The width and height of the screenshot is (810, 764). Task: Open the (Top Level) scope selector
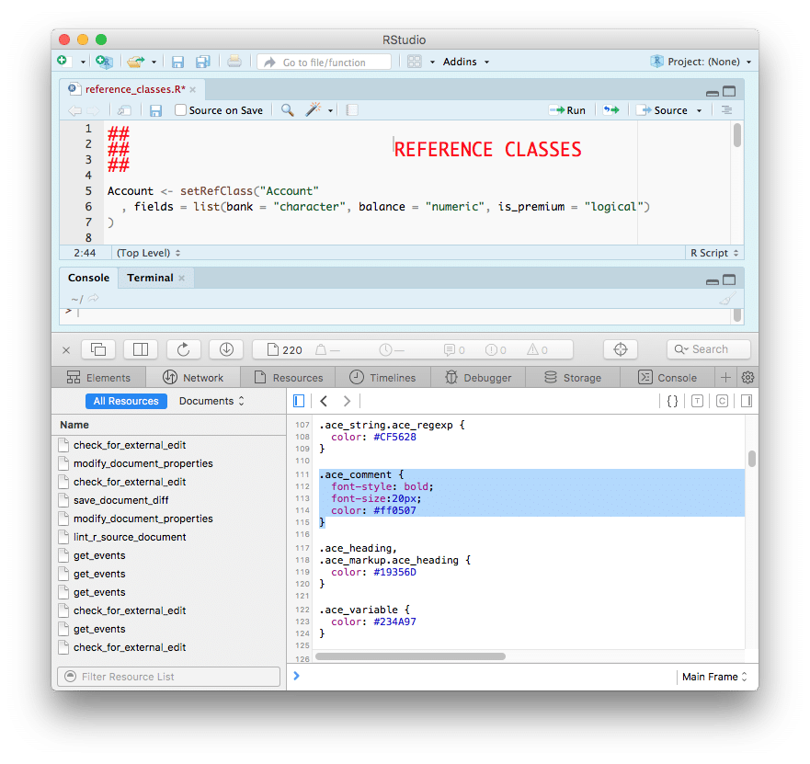[148, 253]
